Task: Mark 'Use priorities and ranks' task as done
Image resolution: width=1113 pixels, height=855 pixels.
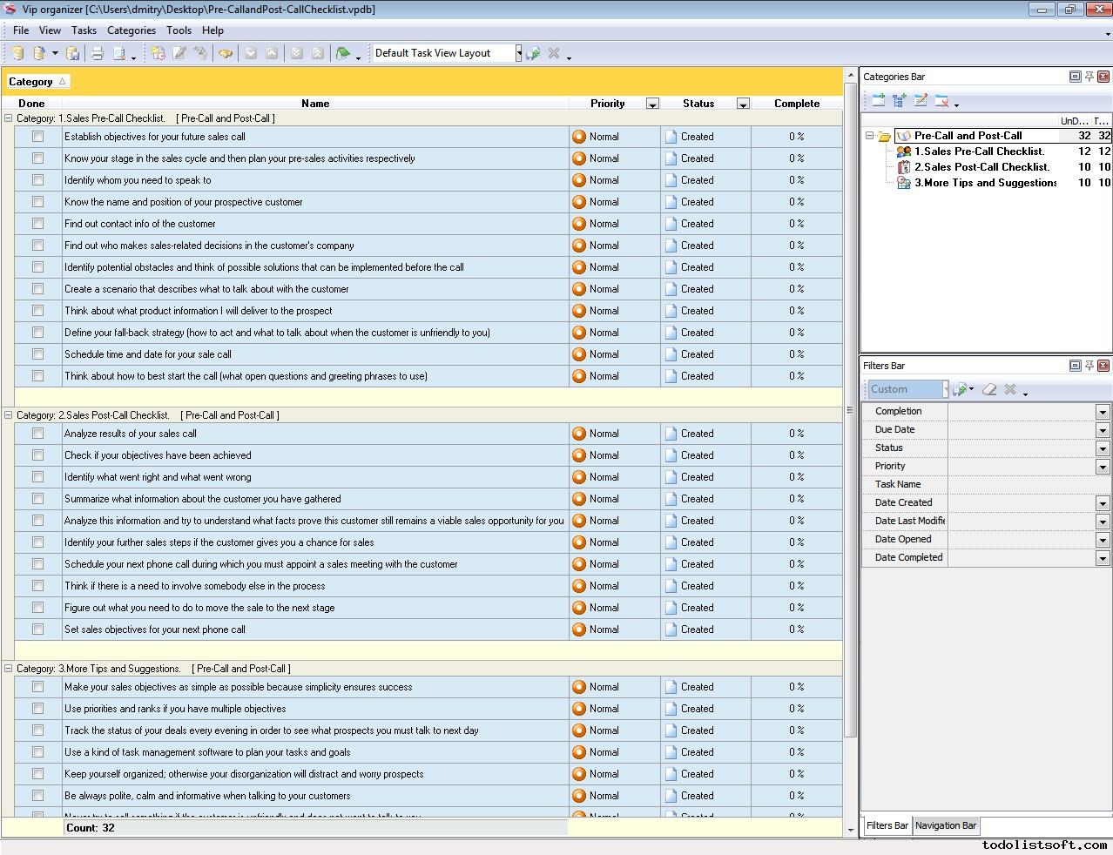Action: point(37,709)
